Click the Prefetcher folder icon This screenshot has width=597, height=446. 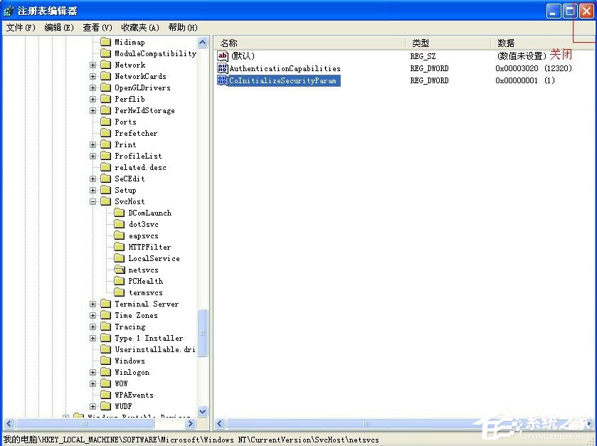pyautogui.click(x=106, y=133)
